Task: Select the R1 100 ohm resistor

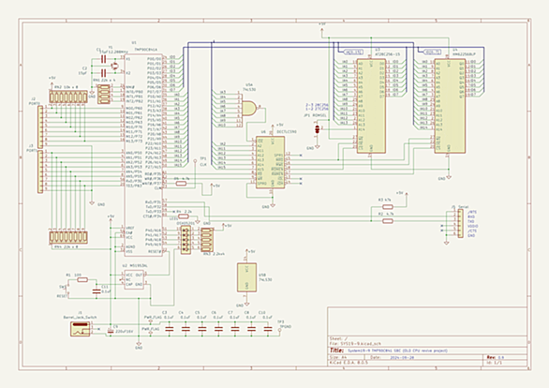Action: tap(82, 280)
